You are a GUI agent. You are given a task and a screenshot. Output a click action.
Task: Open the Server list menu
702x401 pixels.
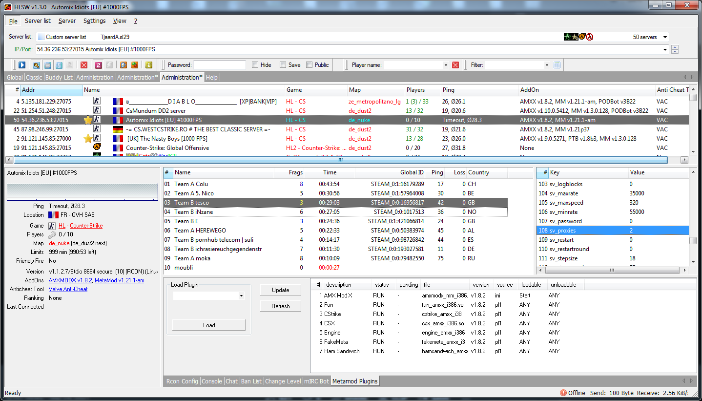(38, 21)
